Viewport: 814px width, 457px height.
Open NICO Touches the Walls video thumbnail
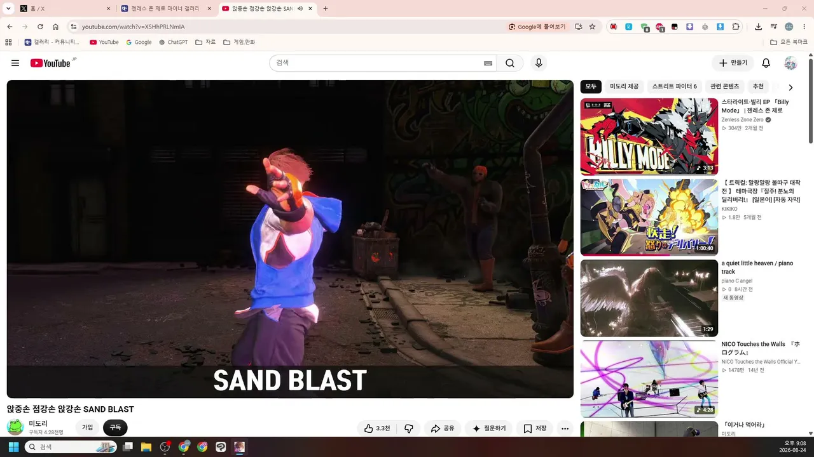point(649,379)
